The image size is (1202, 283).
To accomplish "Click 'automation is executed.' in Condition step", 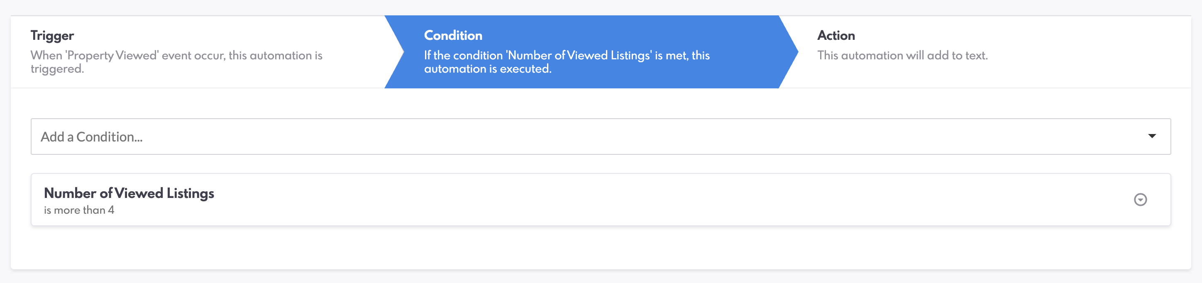I will tap(487, 69).
